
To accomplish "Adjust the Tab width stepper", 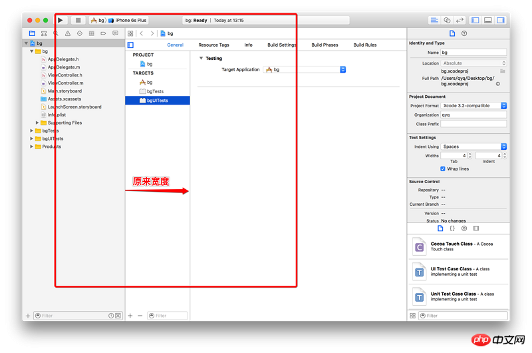I will [470, 156].
